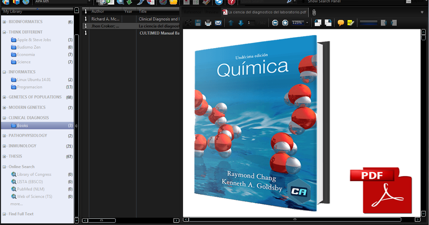Click reference list horizontal scrollbar thumb
Screen dimensions: 429x225
coord(102,220)
